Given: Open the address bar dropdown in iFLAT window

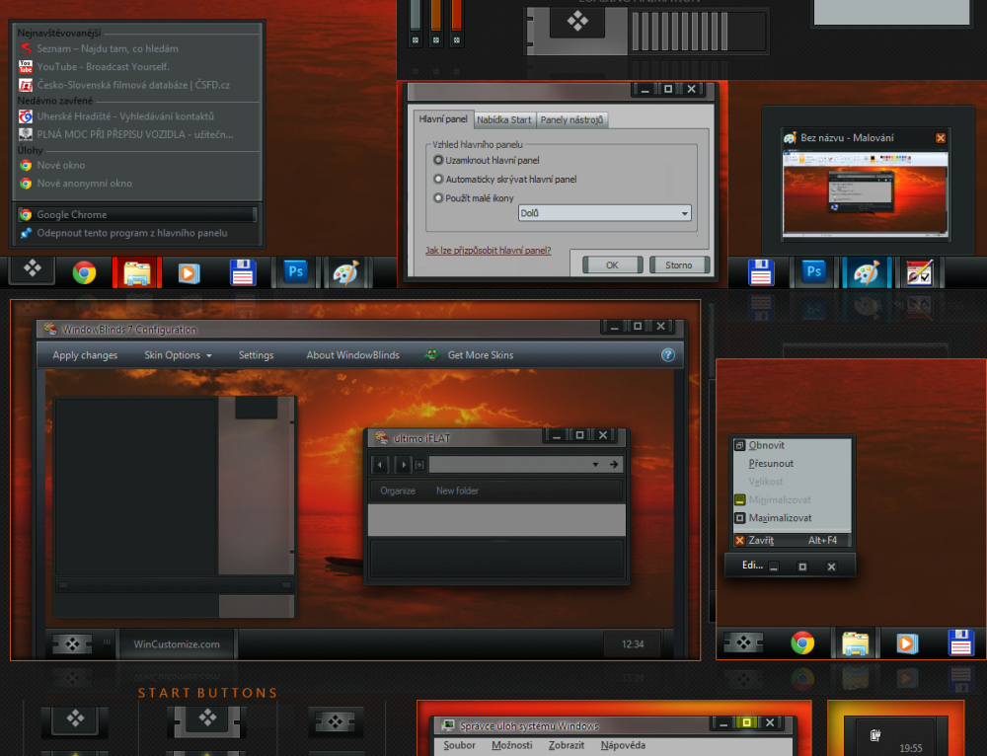Looking at the screenshot, I should point(595,464).
